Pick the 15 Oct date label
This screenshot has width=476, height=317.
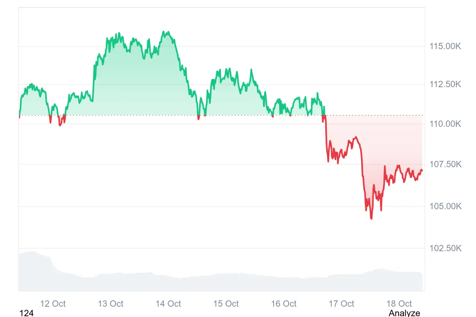pos(226,304)
